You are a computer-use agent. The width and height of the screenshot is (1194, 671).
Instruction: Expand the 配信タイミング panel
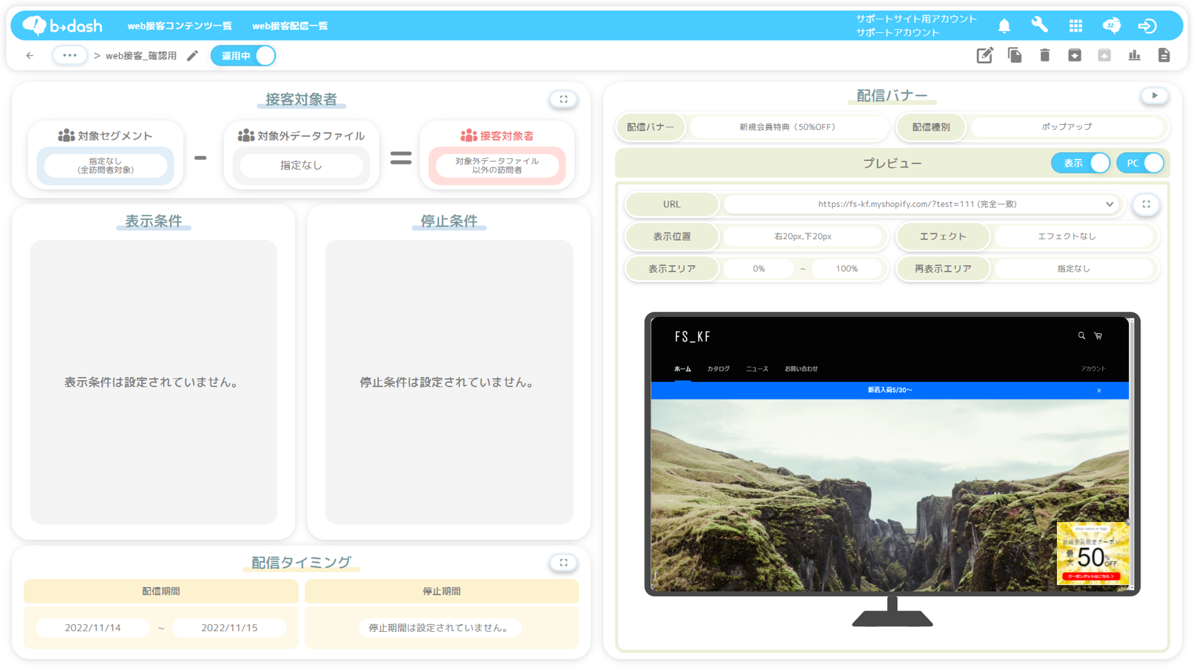[563, 562]
